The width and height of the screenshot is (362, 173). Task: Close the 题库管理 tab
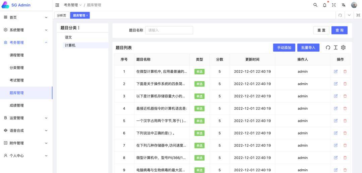tap(87, 15)
